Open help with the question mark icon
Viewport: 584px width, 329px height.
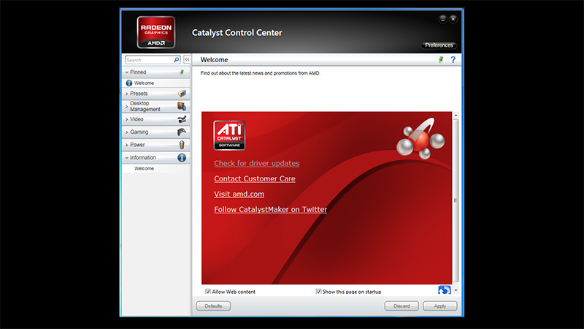click(x=453, y=60)
